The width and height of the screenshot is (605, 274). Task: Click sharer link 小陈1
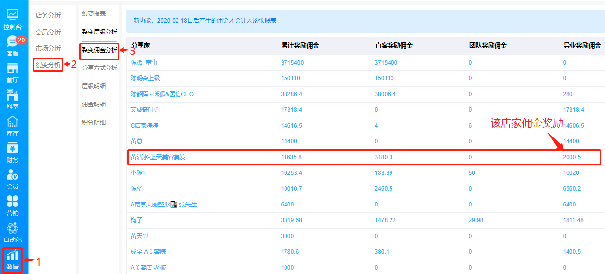click(x=138, y=173)
